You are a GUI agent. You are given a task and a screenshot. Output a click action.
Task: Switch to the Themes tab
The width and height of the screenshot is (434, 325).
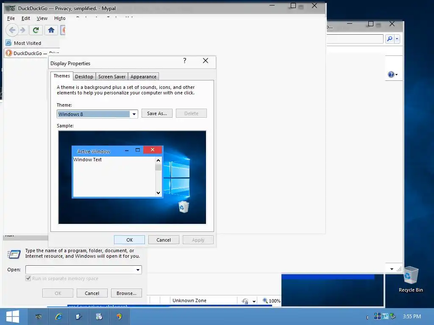62,76
